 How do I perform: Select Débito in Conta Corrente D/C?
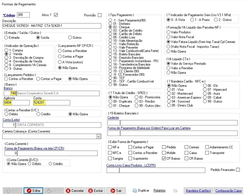click(x=30, y=164)
